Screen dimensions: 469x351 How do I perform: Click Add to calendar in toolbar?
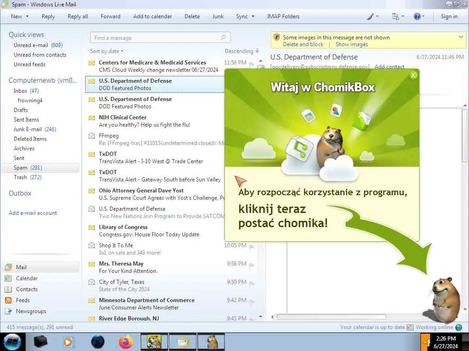click(x=153, y=16)
